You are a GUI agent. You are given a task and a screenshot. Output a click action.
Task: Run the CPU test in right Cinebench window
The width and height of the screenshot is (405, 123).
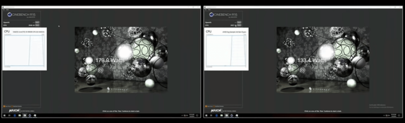click(x=239, y=25)
